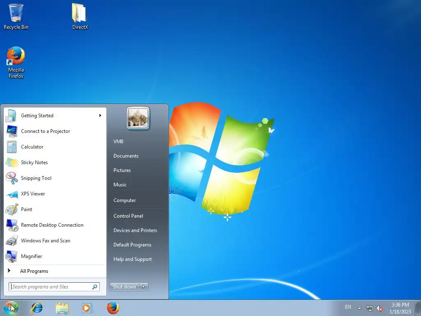
Task: Open Internet Explorer from the taskbar
Action: 37,308
